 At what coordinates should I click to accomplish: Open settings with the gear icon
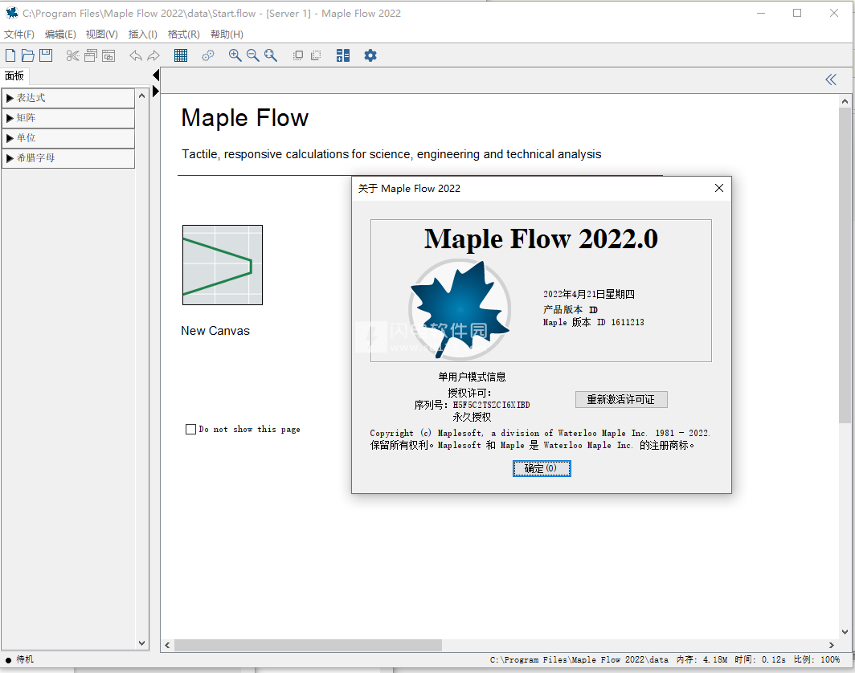pyautogui.click(x=370, y=55)
